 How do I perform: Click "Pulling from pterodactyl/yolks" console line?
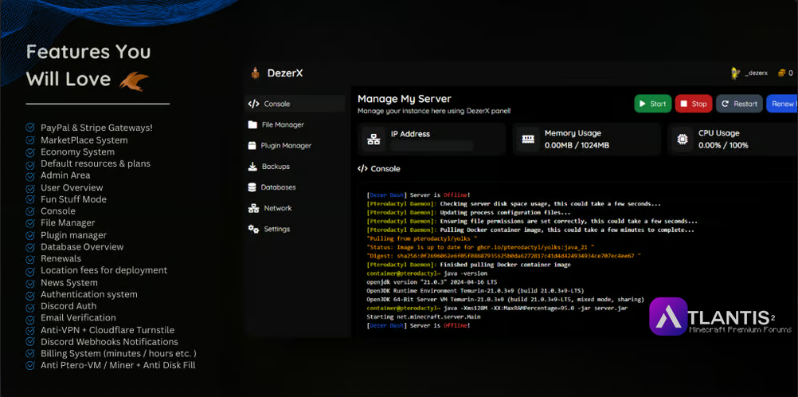click(x=421, y=238)
